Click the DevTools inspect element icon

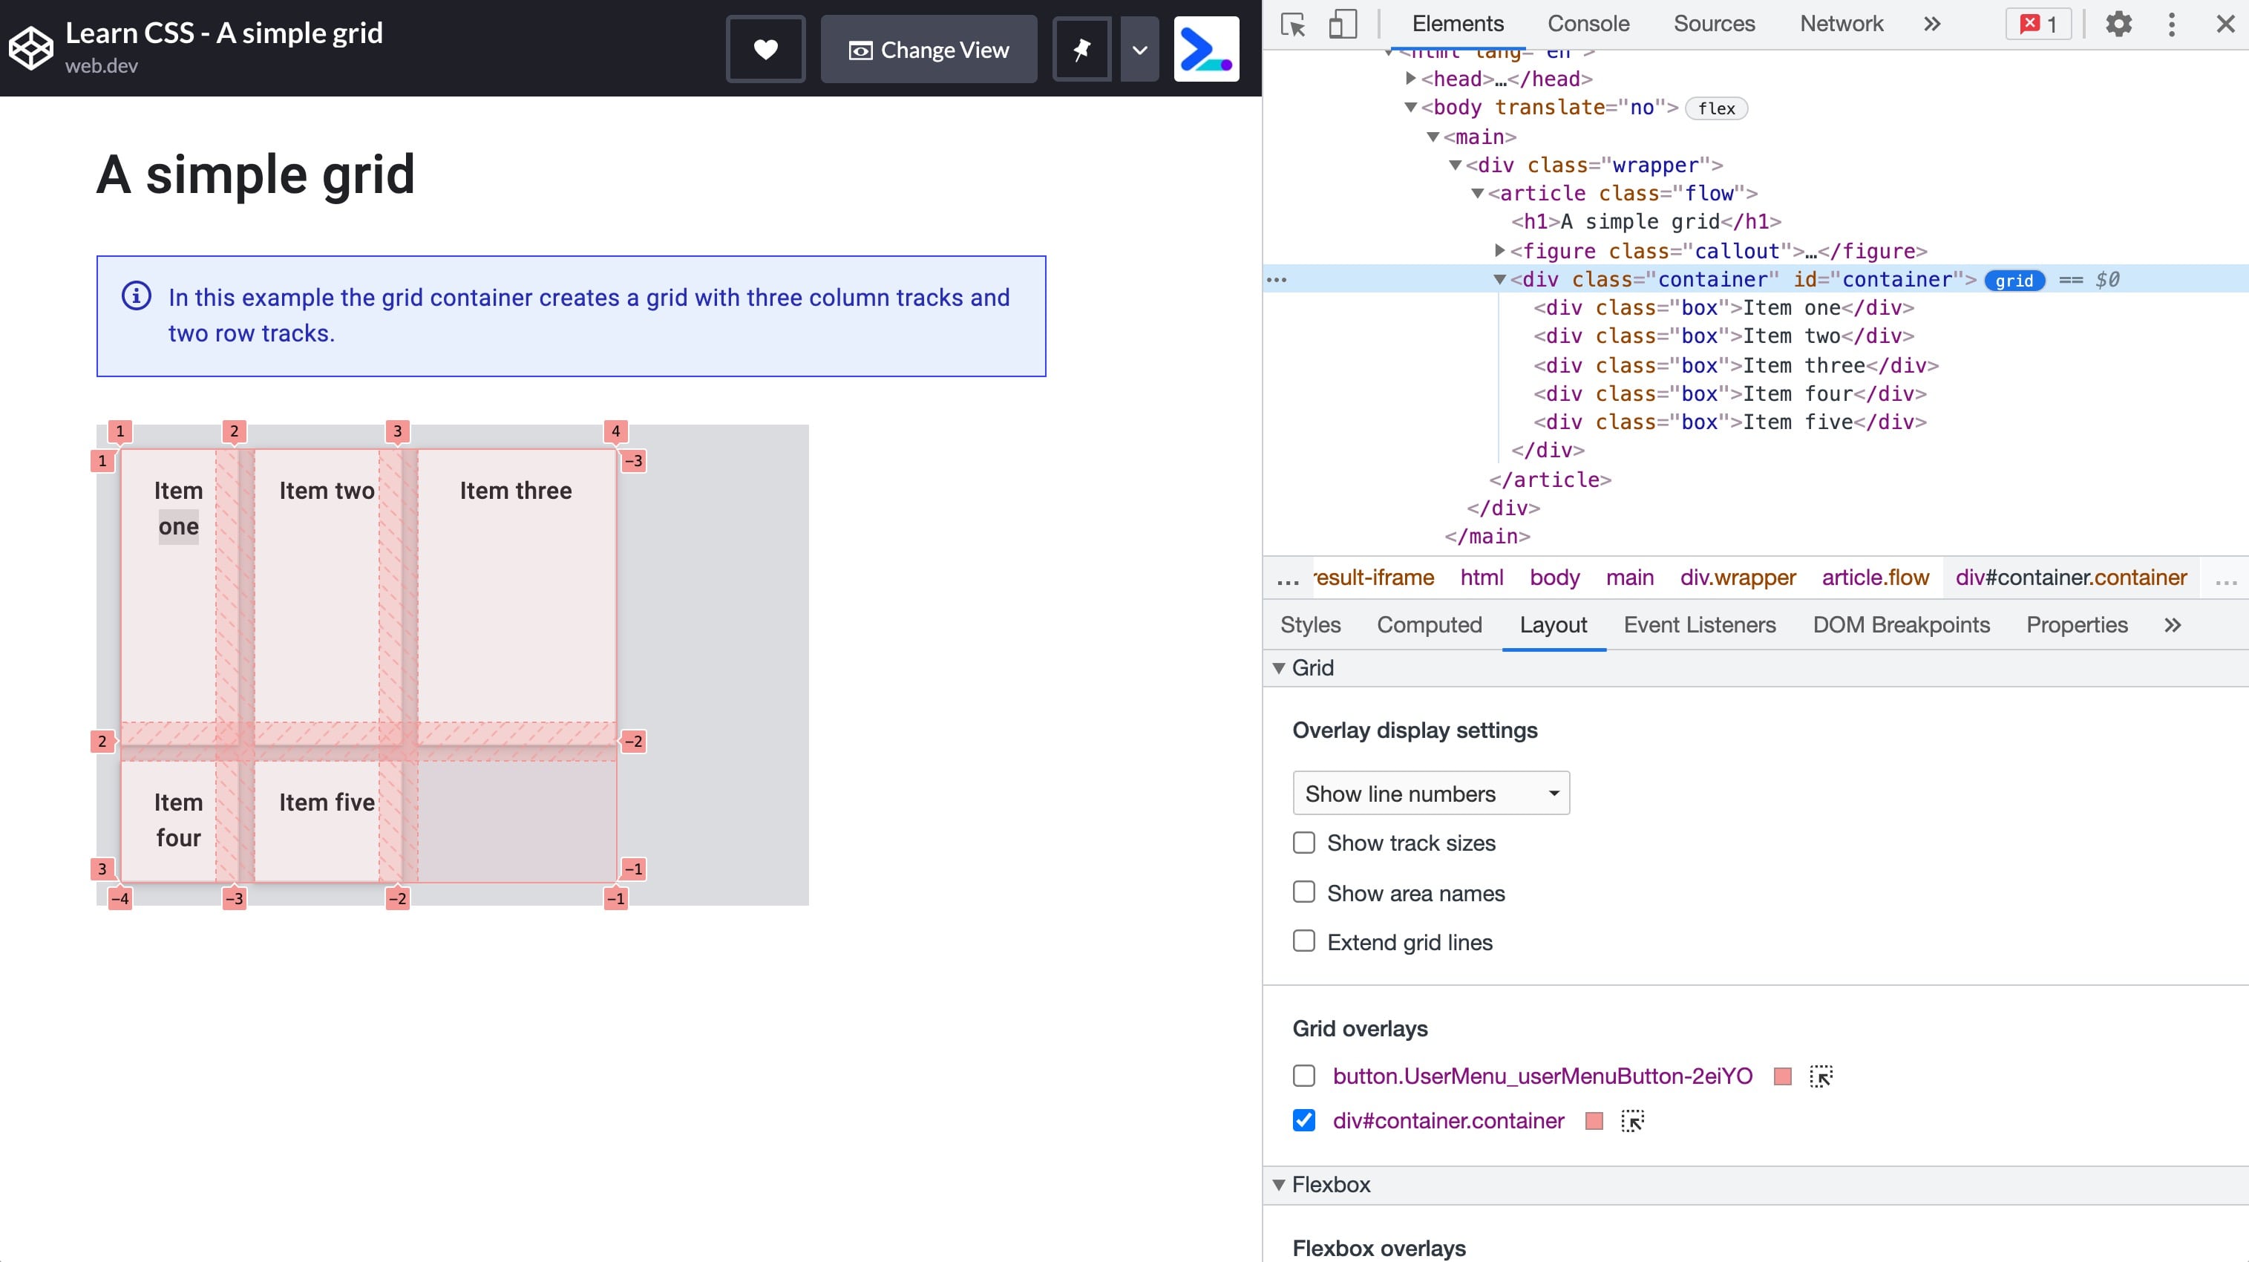[1294, 23]
